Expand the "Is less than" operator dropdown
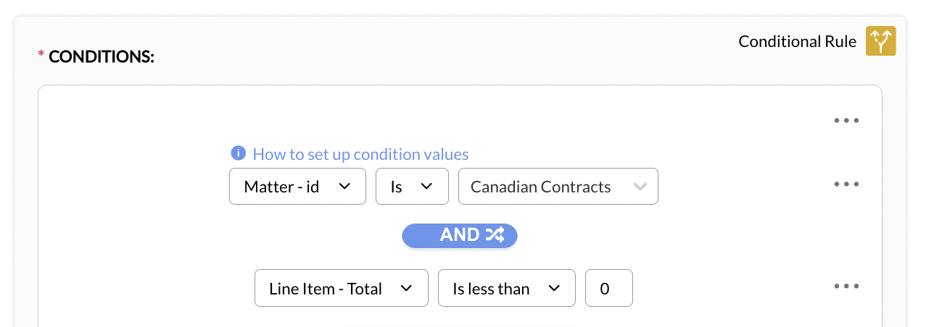This screenshot has height=327, width=934. 506,288
